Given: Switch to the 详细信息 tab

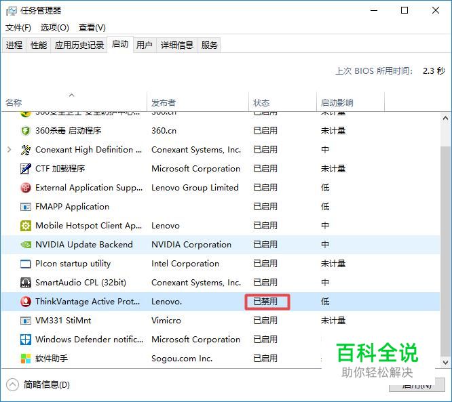Looking at the screenshot, I should pyautogui.click(x=177, y=45).
